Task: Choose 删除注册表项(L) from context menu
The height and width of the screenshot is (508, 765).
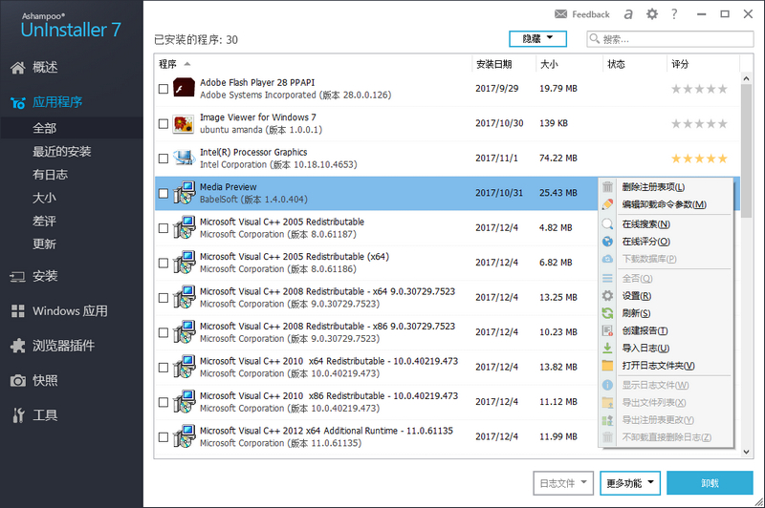Action: point(653,187)
